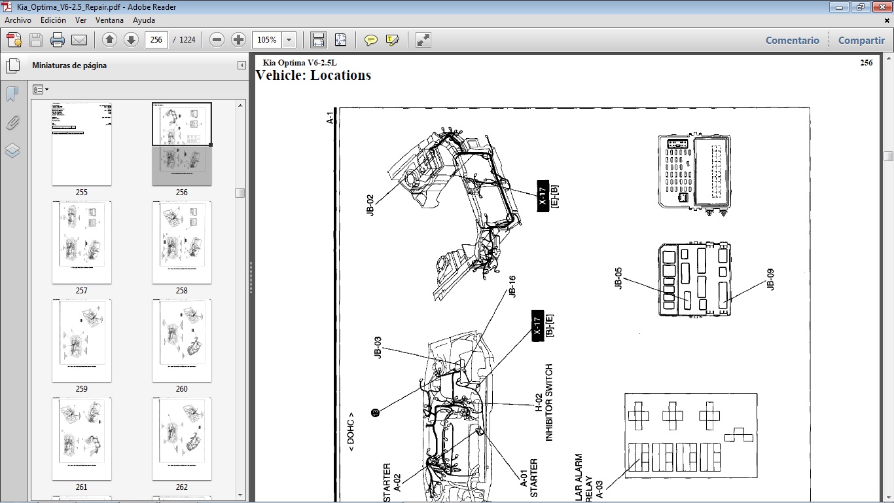Open the Layers panel icon
The height and width of the screenshot is (503, 894).
pyautogui.click(x=12, y=151)
